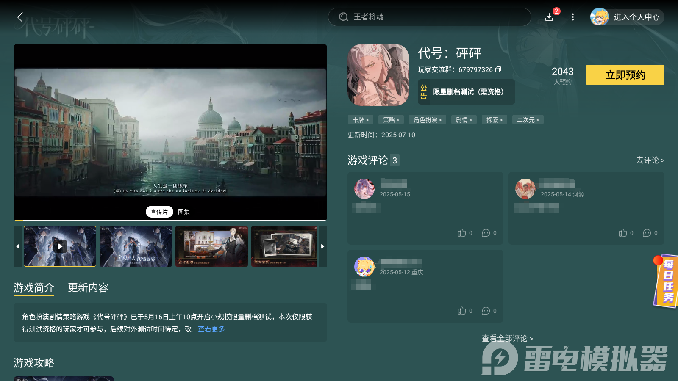The height and width of the screenshot is (381, 678).
Task: Go back using the top-left arrow
Action: (x=20, y=17)
